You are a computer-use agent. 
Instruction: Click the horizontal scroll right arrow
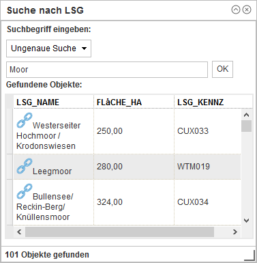click(235, 232)
